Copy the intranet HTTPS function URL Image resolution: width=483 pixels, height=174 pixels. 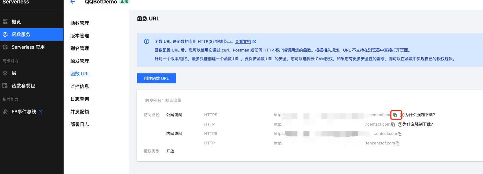coord(399,134)
